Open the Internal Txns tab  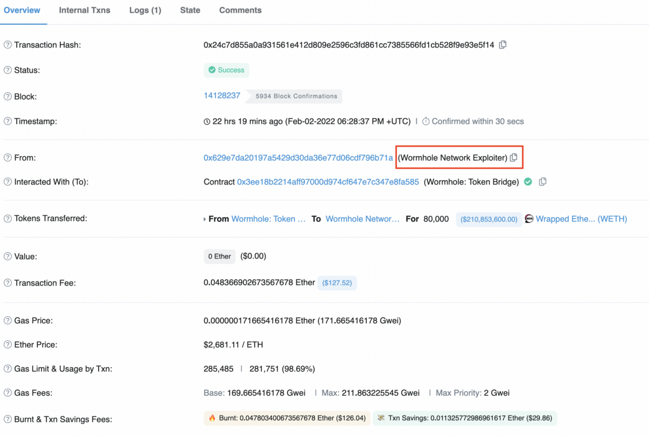84,10
